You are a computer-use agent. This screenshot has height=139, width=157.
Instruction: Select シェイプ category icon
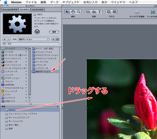[3, 75]
